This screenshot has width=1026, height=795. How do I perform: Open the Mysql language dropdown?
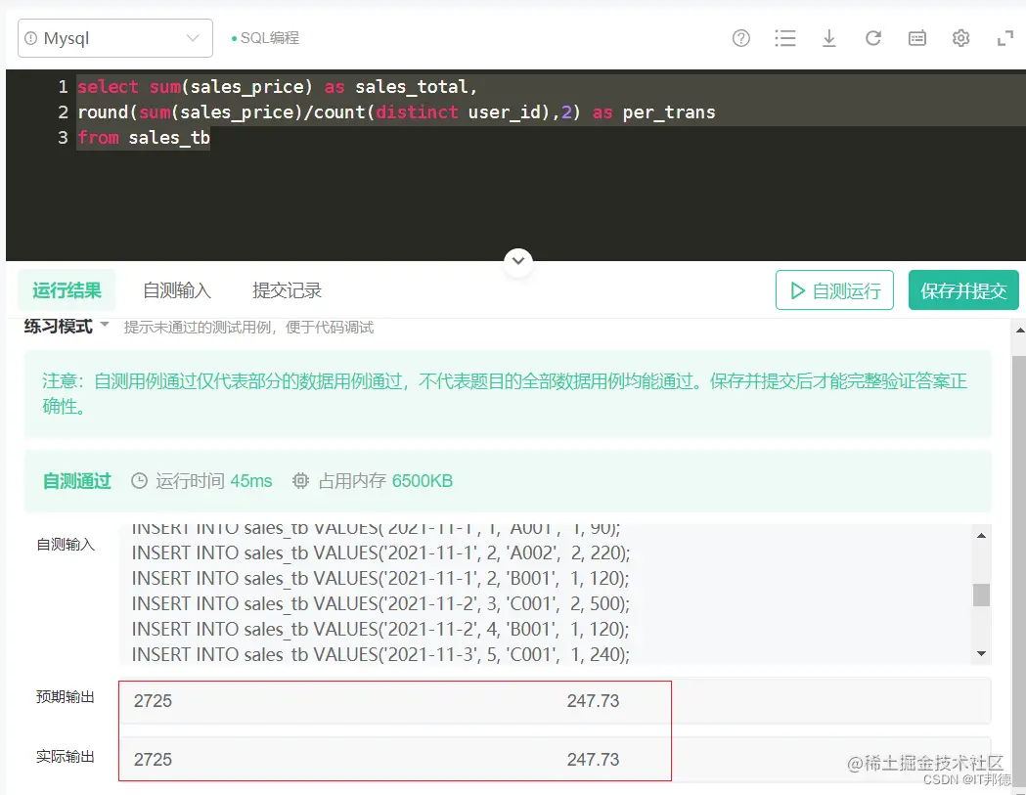click(115, 38)
